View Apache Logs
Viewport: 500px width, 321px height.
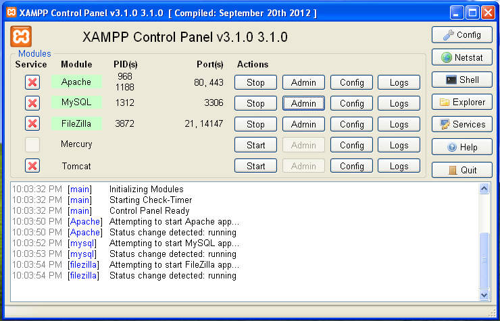pos(399,82)
